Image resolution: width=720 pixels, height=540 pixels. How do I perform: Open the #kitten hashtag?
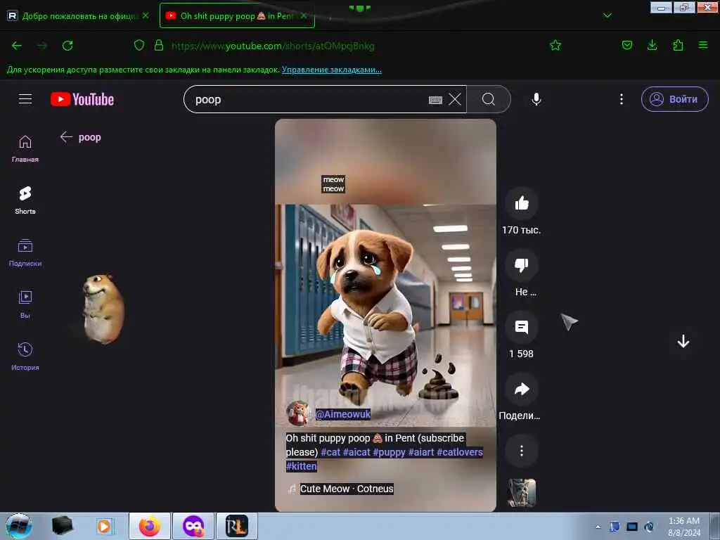tap(301, 466)
